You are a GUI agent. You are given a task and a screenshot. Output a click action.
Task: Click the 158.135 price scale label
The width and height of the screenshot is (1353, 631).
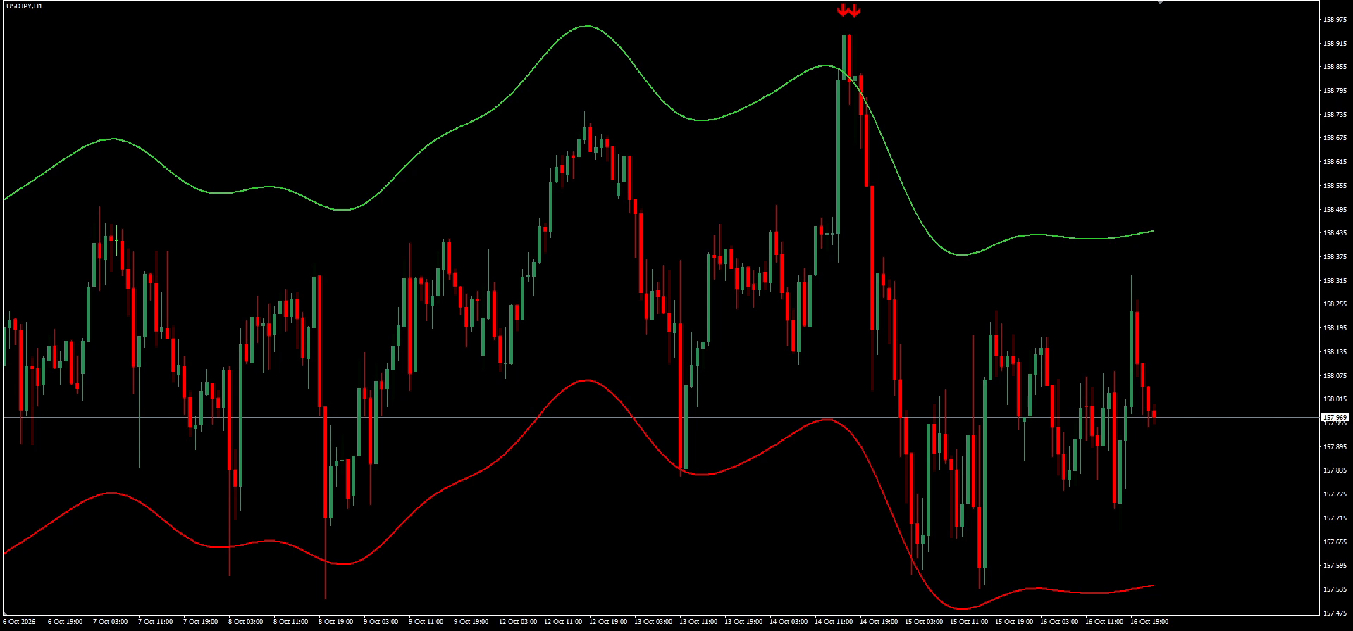click(x=1335, y=352)
